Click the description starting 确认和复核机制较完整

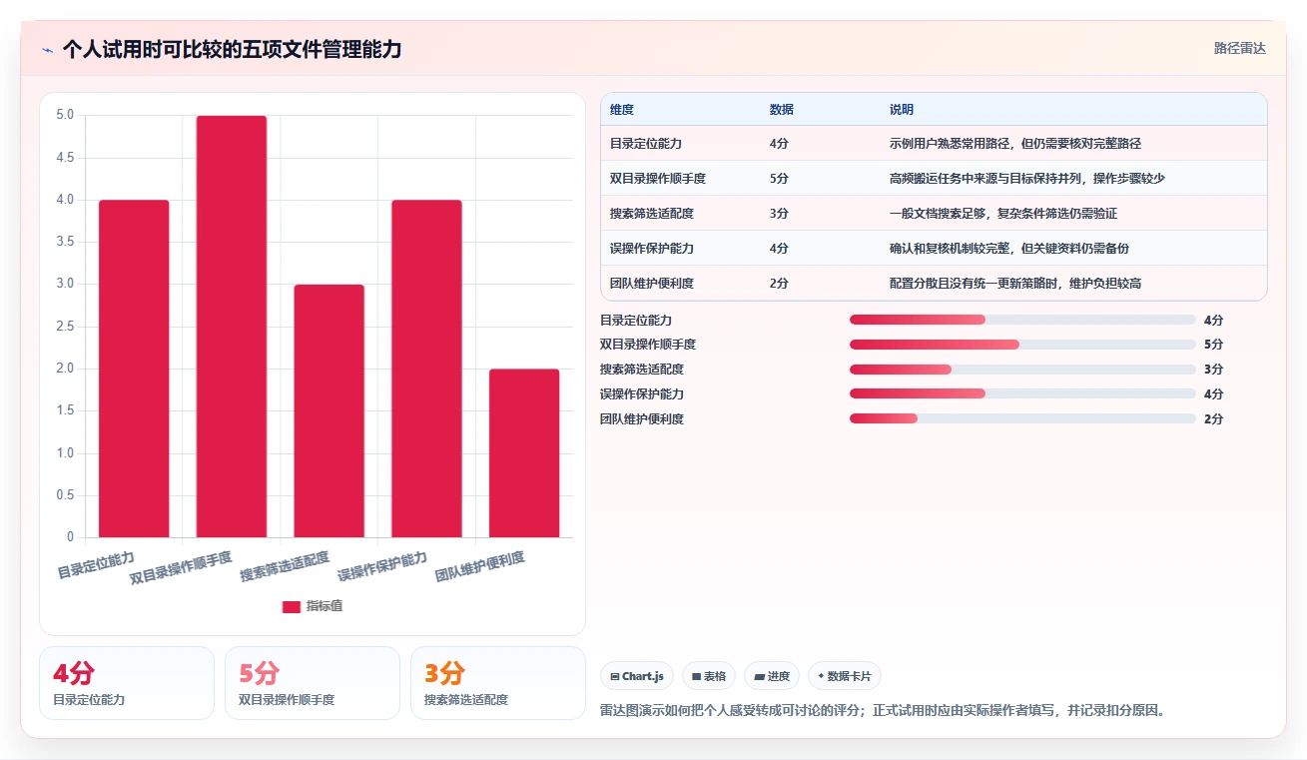(1009, 248)
